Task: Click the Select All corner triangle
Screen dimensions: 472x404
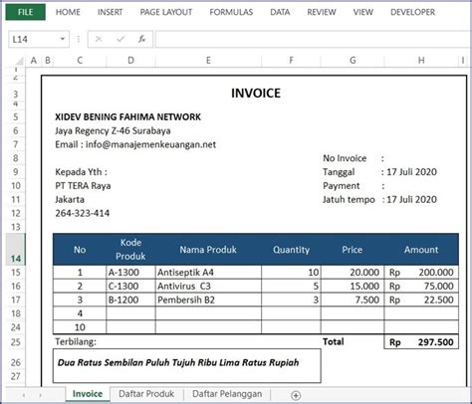Action: click(19, 61)
